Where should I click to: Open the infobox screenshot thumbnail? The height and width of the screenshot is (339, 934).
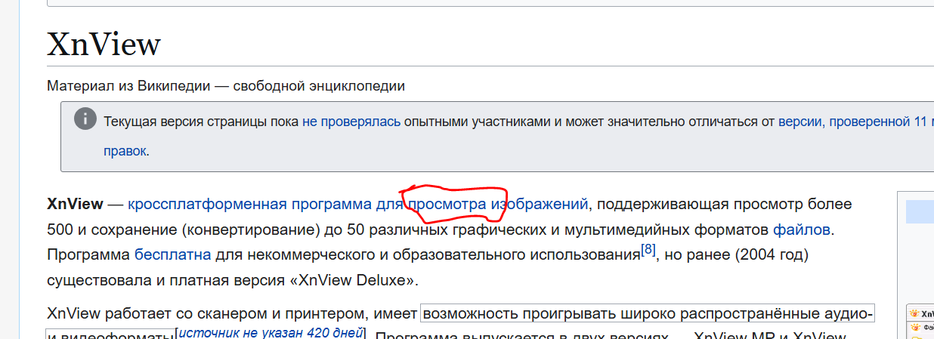[x=920, y=325]
